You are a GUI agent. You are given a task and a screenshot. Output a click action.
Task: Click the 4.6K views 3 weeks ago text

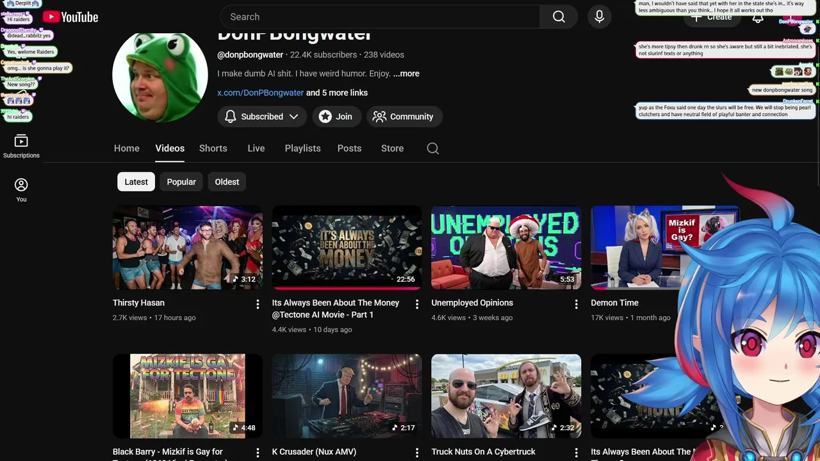pyautogui.click(x=472, y=318)
